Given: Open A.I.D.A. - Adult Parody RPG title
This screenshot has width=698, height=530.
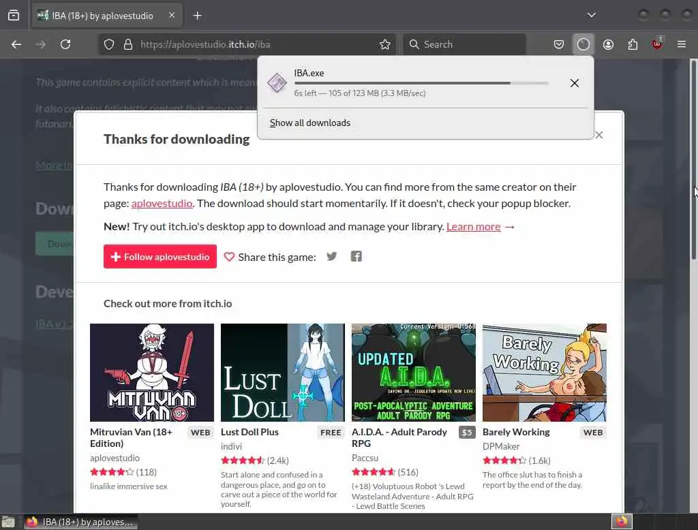Looking at the screenshot, I should [399, 438].
